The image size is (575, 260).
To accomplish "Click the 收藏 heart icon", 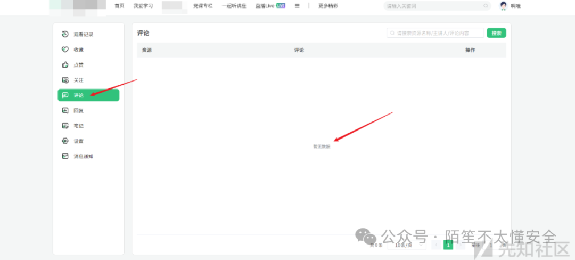I will point(65,50).
